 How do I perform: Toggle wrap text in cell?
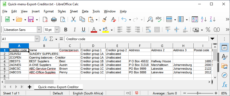148,30
